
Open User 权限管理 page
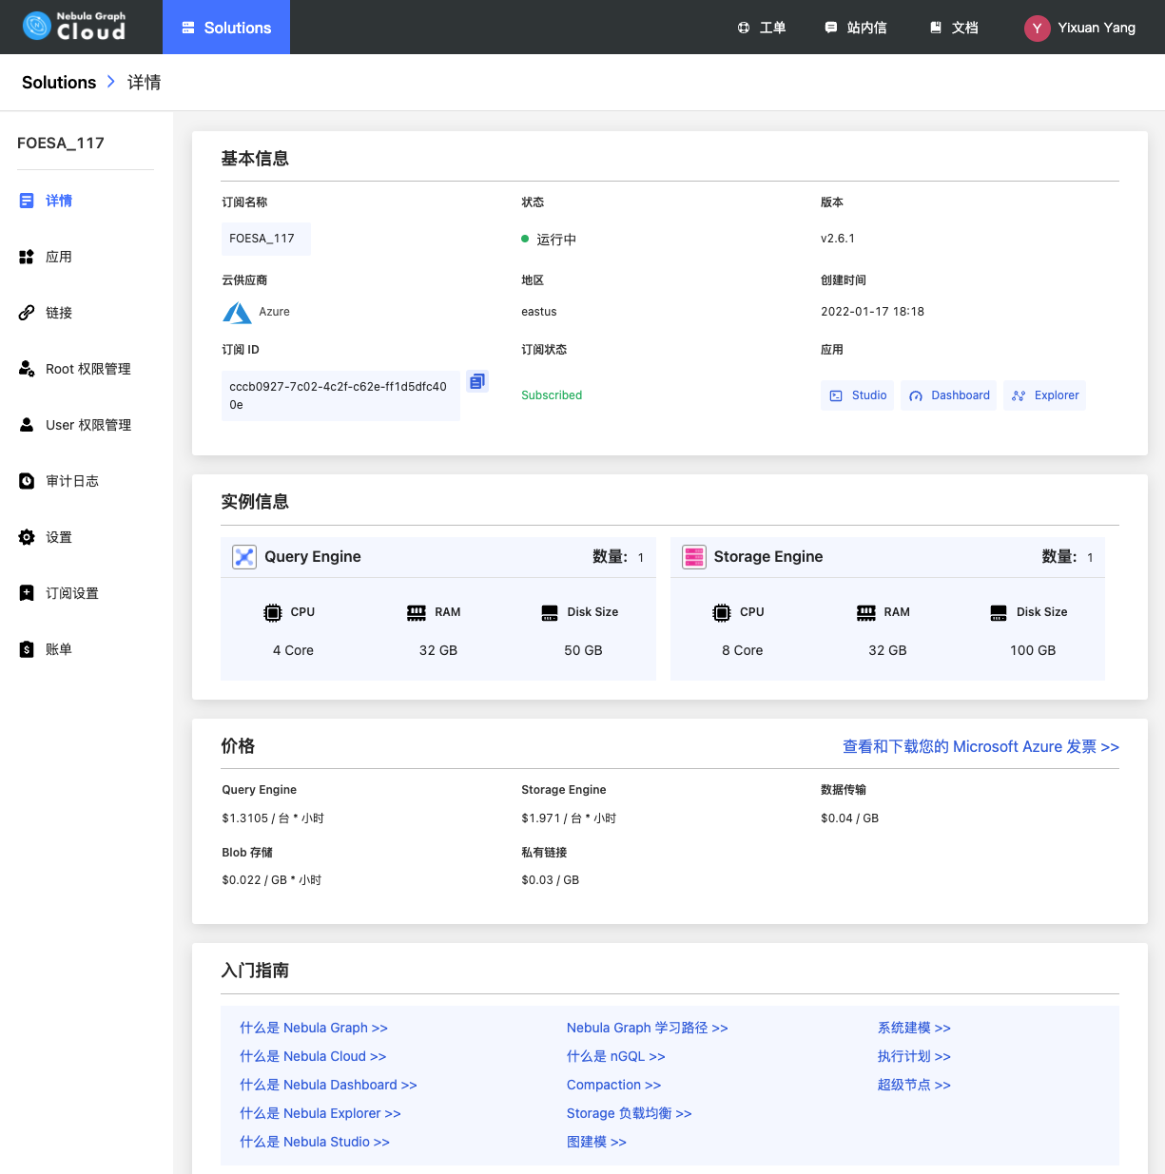click(x=87, y=425)
